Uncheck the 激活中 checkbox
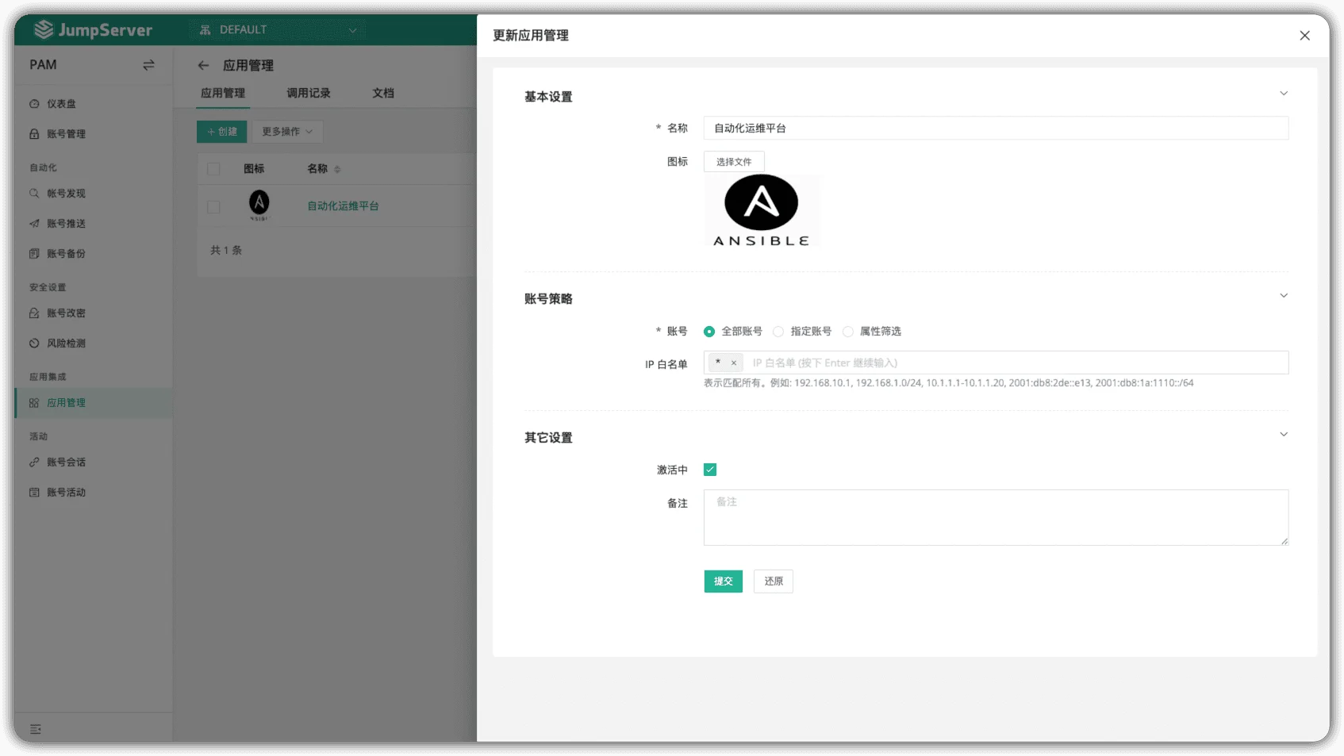The width and height of the screenshot is (1344, 756). [710, 470]
